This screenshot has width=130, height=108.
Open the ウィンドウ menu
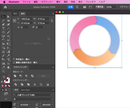point(91,2)
